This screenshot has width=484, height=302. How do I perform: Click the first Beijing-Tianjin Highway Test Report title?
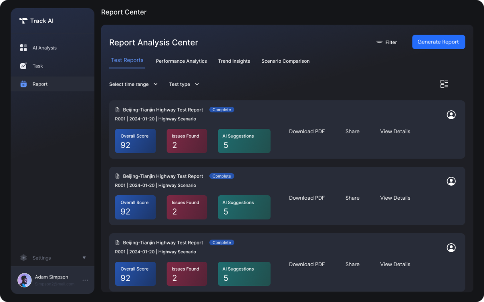click(163, 110)
